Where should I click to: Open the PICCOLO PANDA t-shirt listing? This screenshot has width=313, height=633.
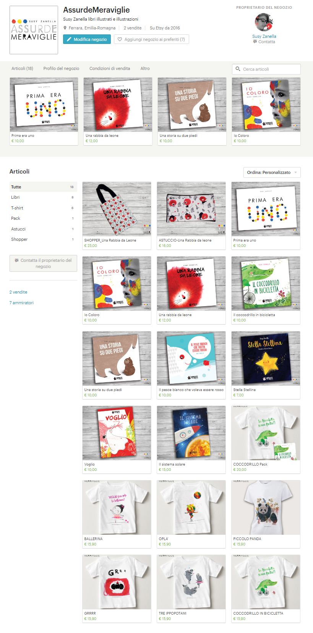point(266,514)
